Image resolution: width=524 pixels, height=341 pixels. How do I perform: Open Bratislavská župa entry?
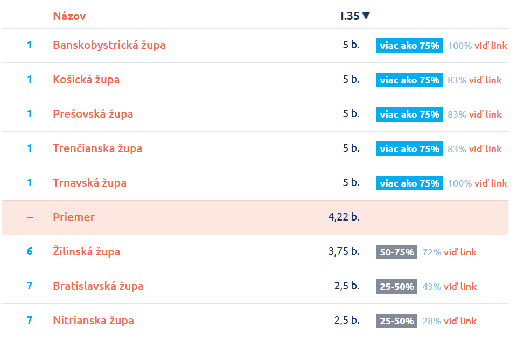tap(98, 286)
